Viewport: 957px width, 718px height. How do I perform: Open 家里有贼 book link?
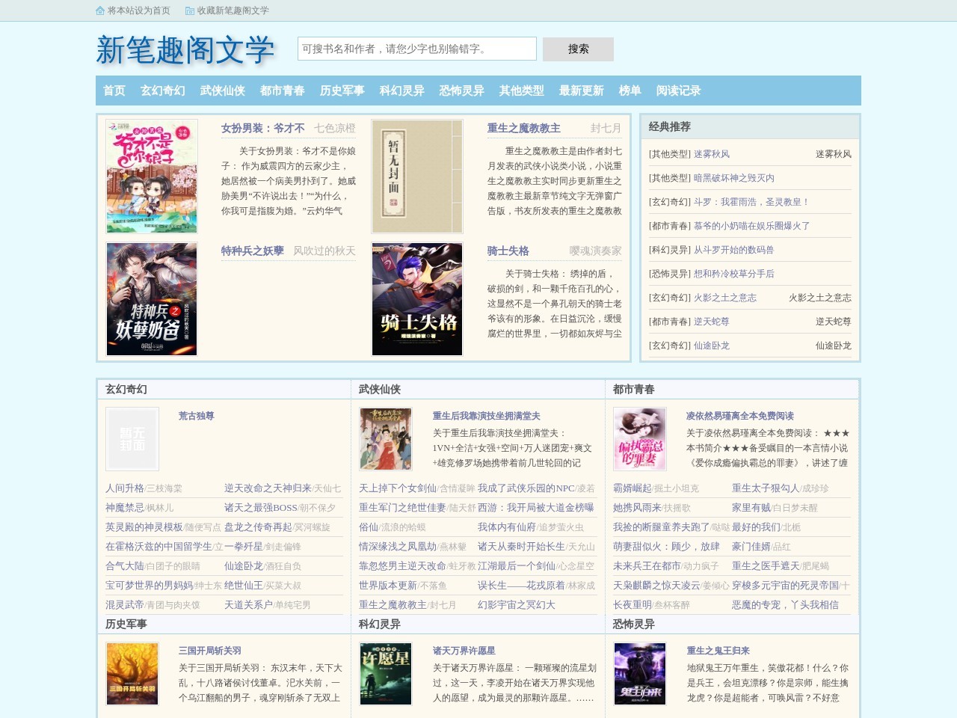click(x=751, y=508)
